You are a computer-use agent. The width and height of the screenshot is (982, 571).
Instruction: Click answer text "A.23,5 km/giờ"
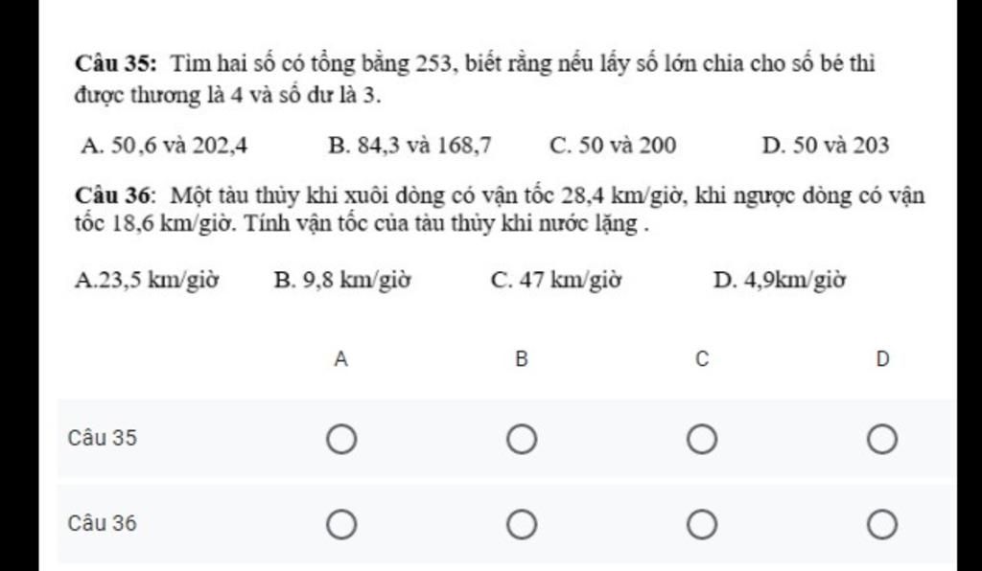147,281
